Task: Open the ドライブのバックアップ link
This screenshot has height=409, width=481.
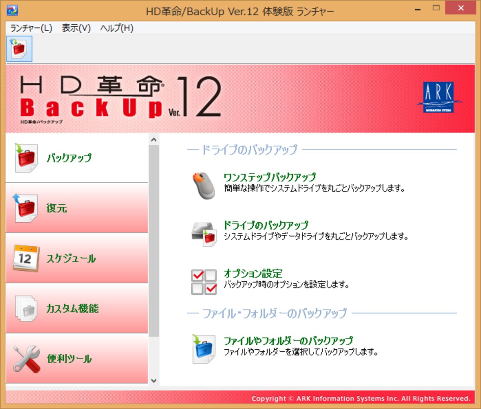Action: (x=266, y=225)
